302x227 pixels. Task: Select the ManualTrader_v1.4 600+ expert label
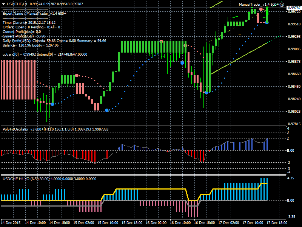point(259,4)
